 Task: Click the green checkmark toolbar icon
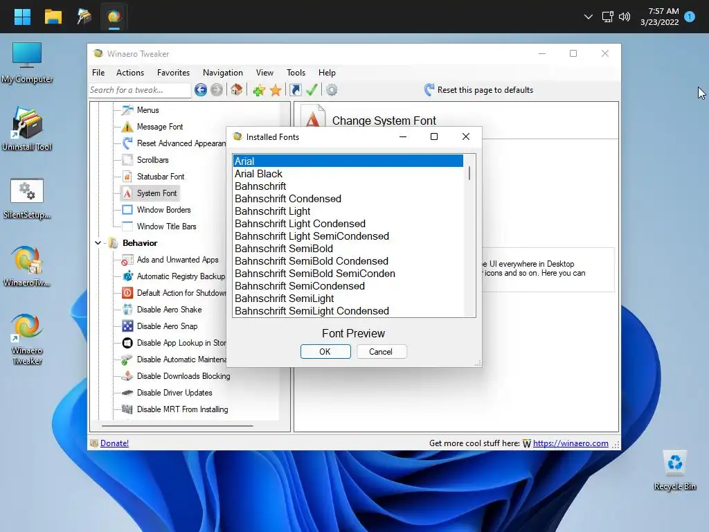312,89
